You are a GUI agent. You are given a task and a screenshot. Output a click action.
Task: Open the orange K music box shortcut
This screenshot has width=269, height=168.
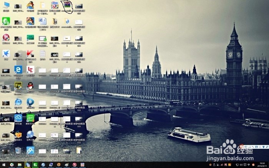(x=18, y=135)
